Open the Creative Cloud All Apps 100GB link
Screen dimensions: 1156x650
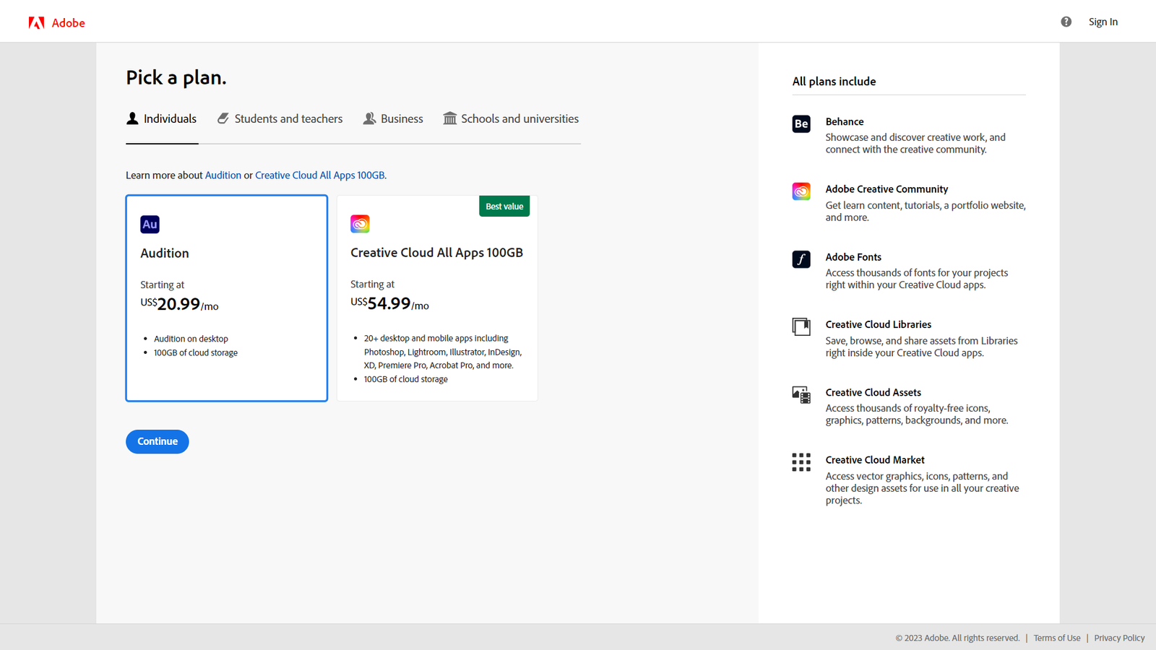point(320,175)
